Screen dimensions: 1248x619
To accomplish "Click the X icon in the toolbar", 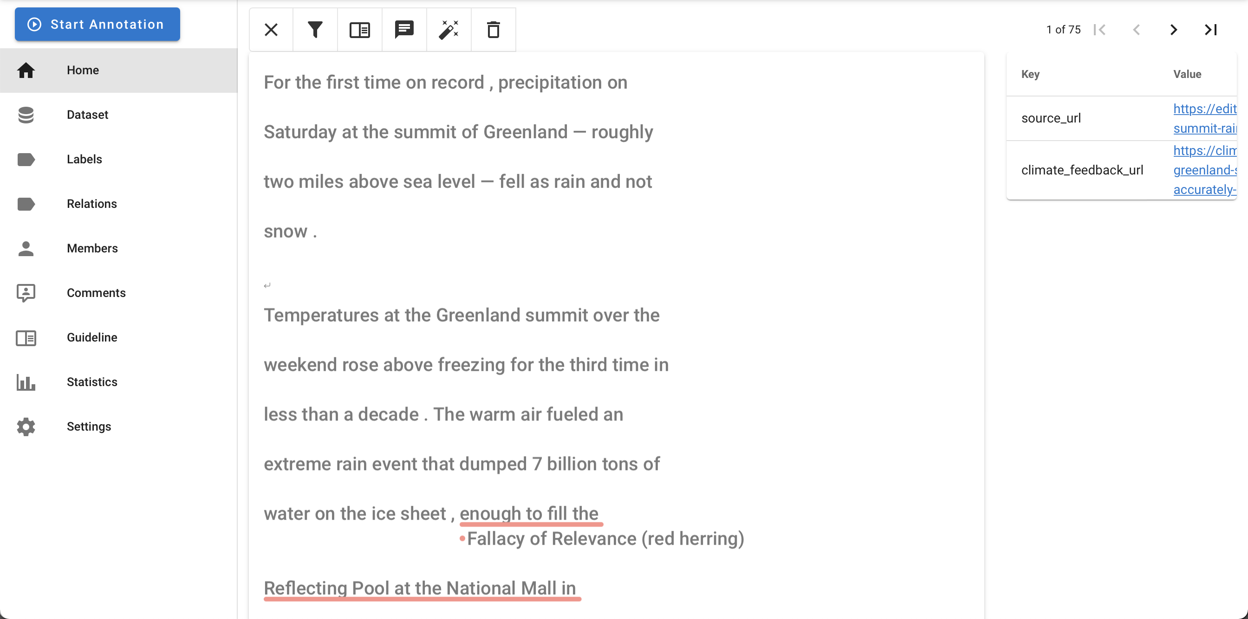I will click(x=271, y=30).
